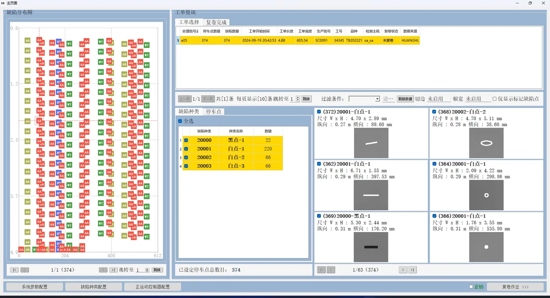Viewport: 550px width, 298px height.
Task: Go to previous page of defect map
Action: click(25, 270)
